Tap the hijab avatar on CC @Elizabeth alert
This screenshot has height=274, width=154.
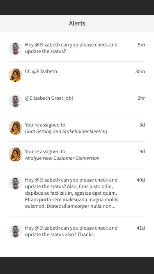15,75
